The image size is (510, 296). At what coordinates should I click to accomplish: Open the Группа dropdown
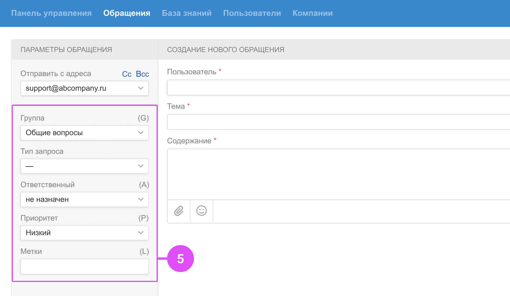pyautogui.click(x=84, y=133)
